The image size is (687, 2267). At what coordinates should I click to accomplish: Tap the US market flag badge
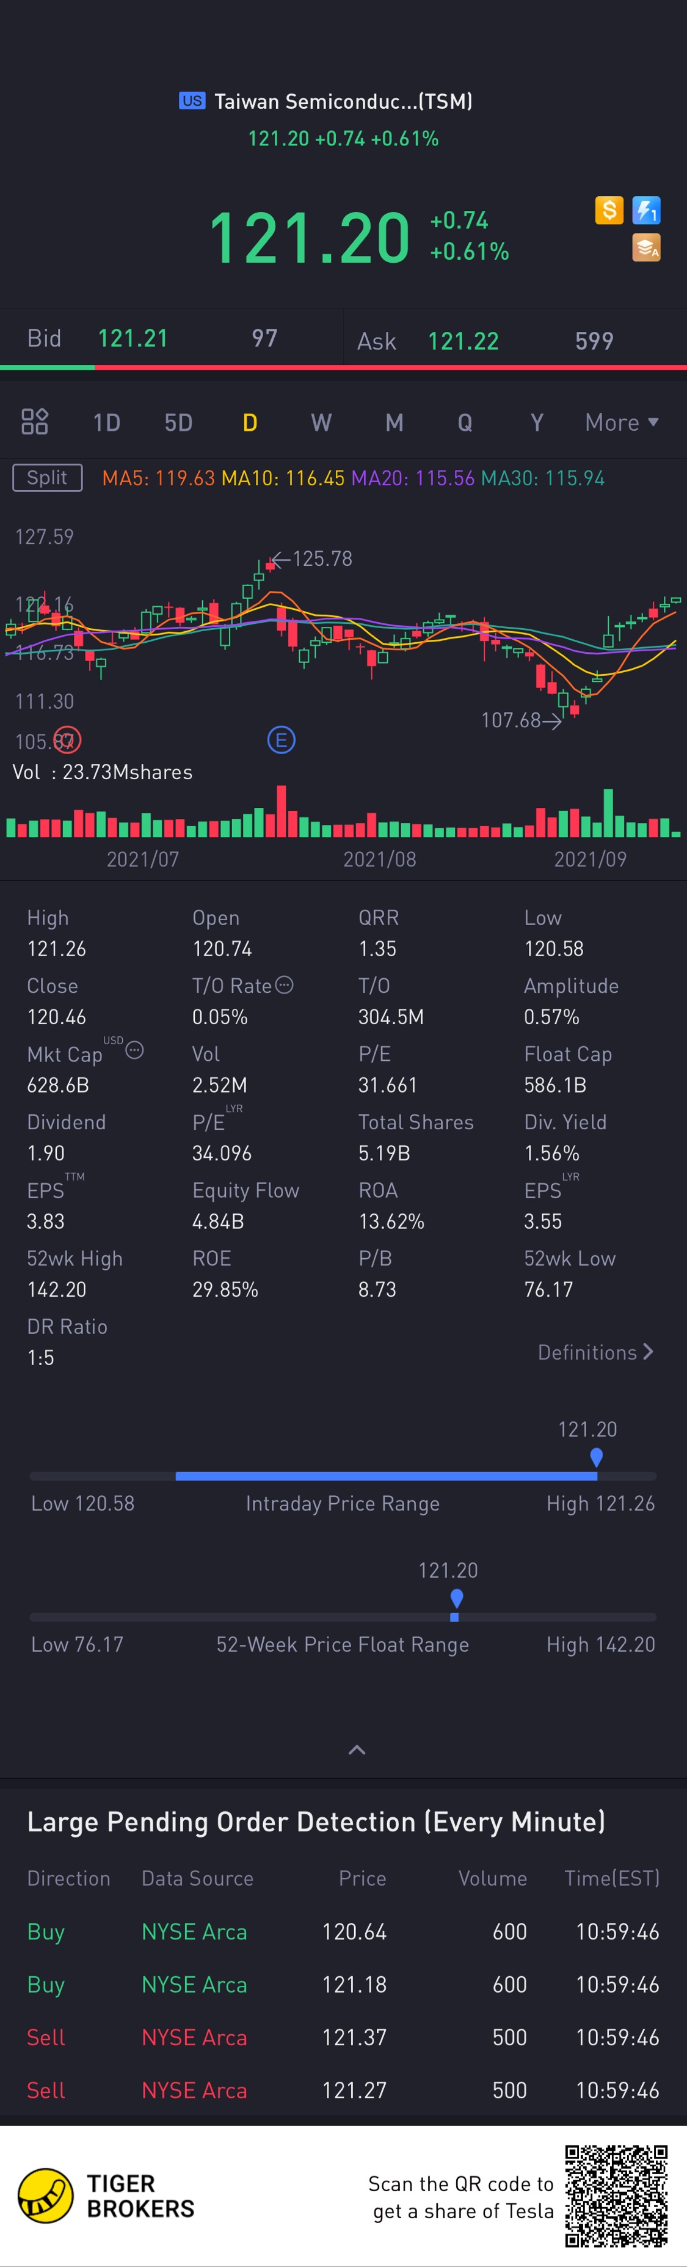(192, 100)
